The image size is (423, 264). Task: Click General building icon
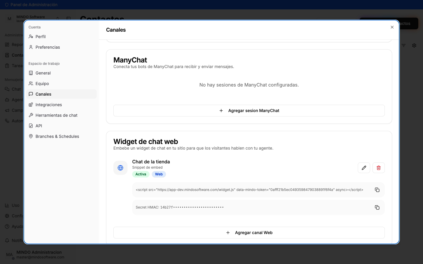(x=31, y=73)
